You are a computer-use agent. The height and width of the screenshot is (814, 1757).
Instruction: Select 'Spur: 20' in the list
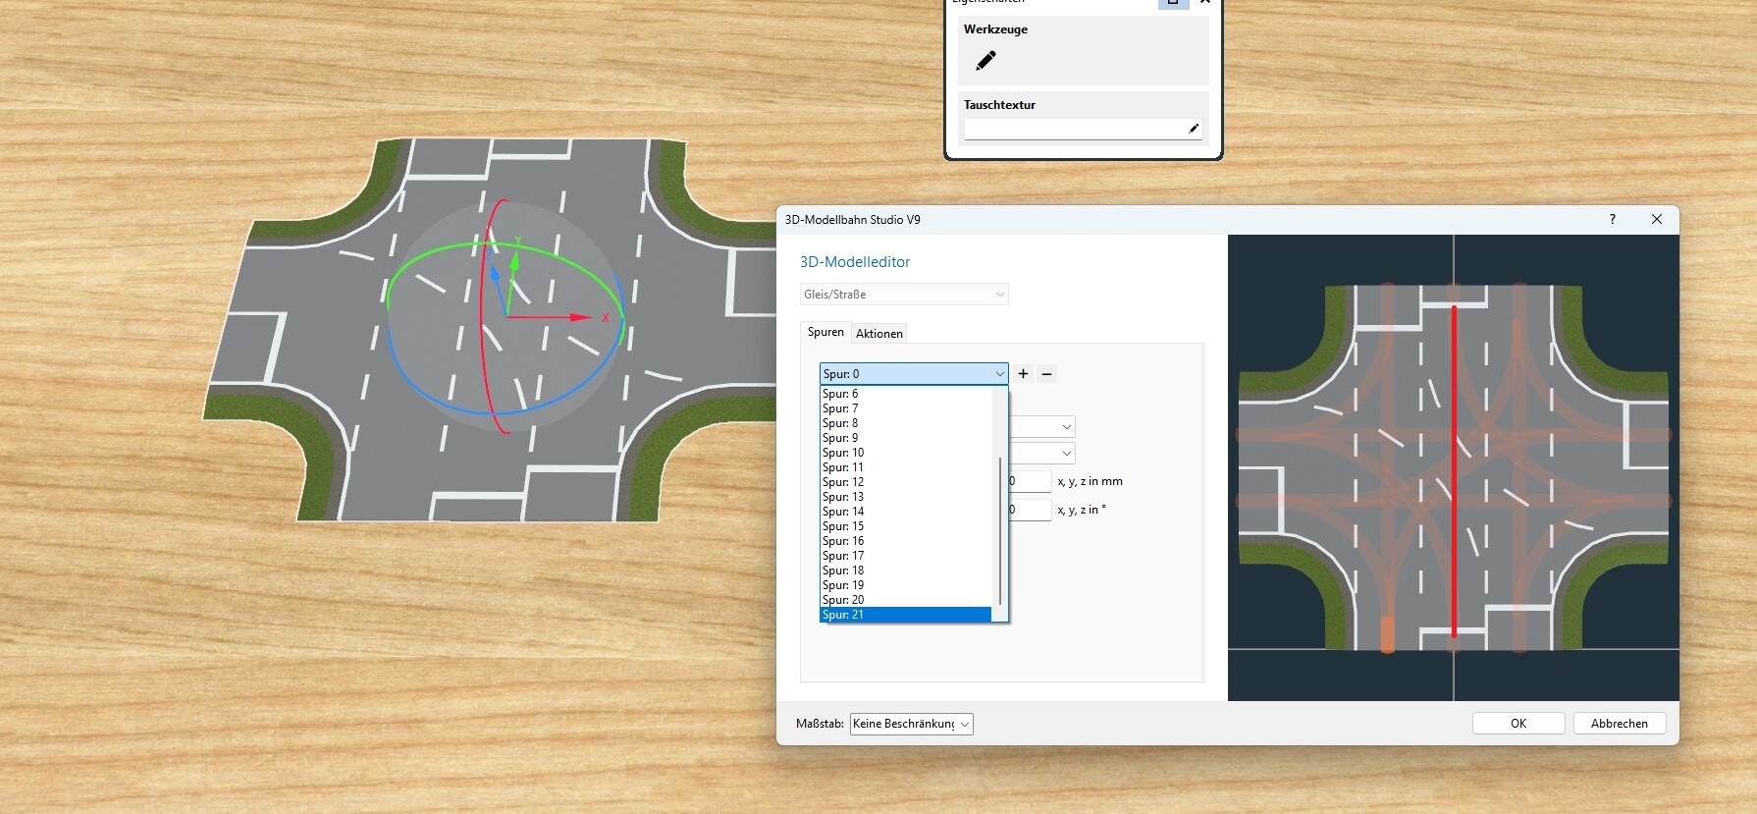906,600
